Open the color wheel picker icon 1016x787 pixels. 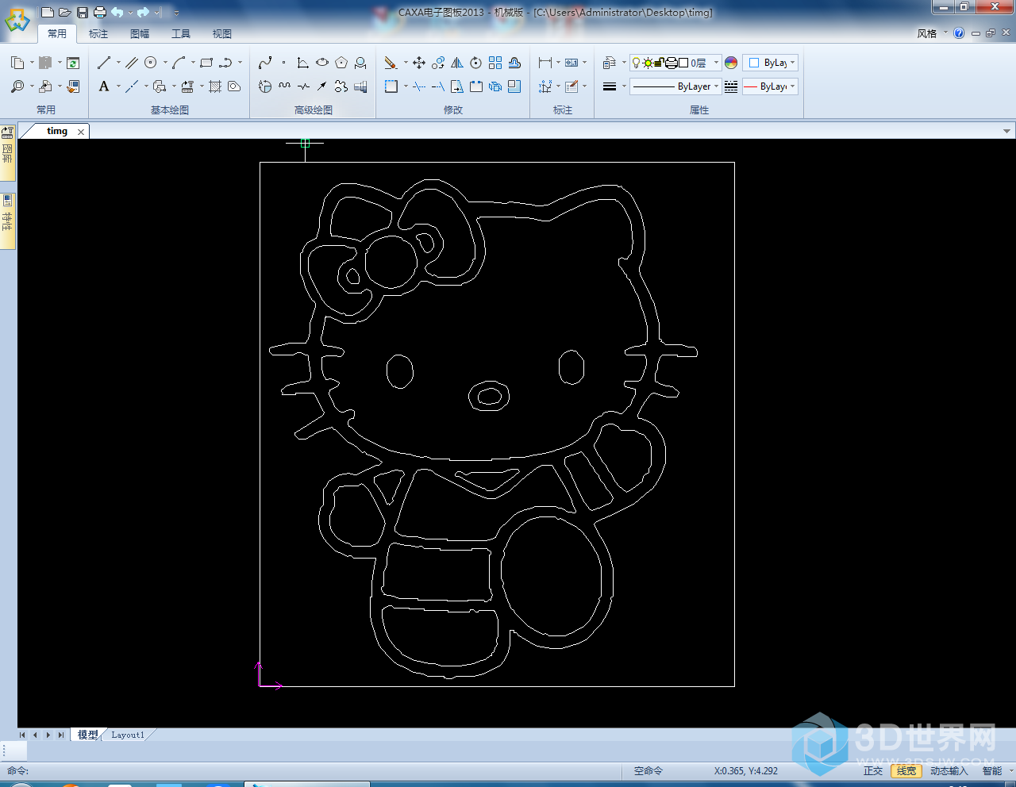click(x=731, y=63)
